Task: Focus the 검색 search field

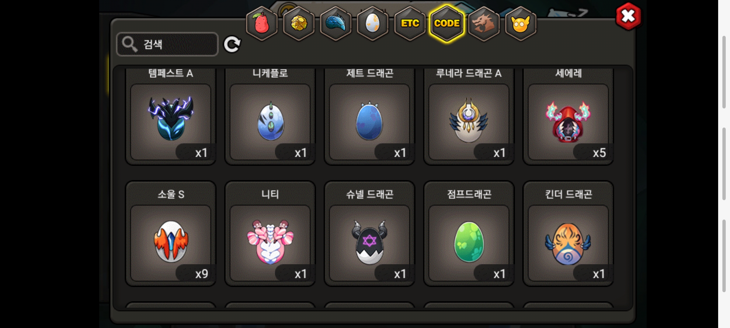Action: [x=167, y=44]
